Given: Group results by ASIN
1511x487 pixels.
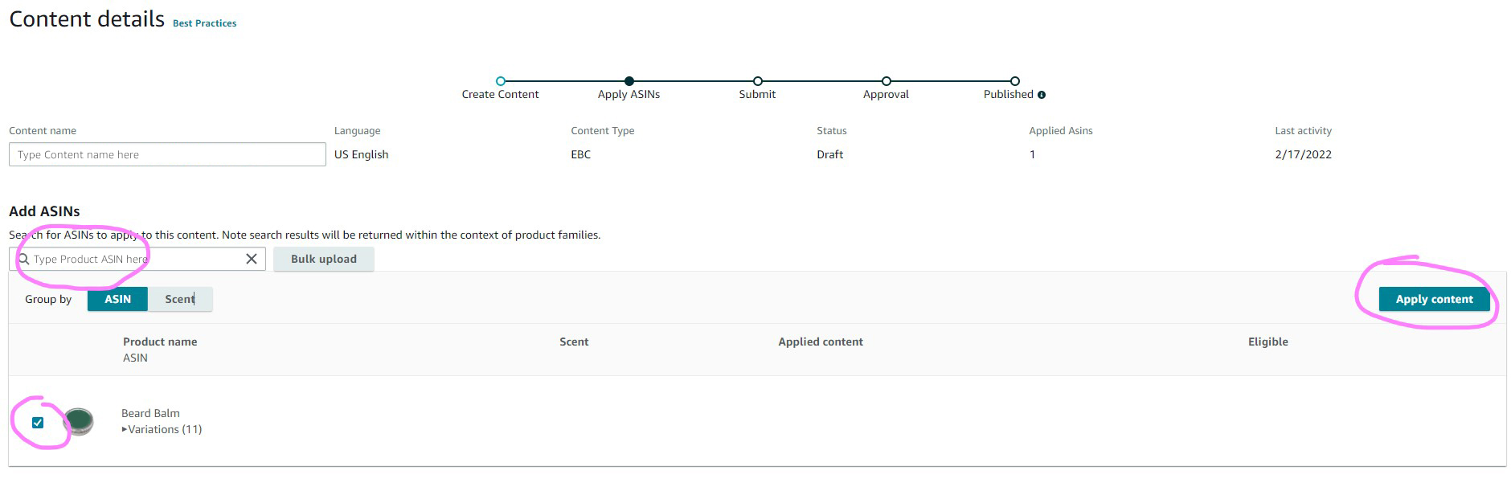Looking at the screenshot, I should point(117,299).
